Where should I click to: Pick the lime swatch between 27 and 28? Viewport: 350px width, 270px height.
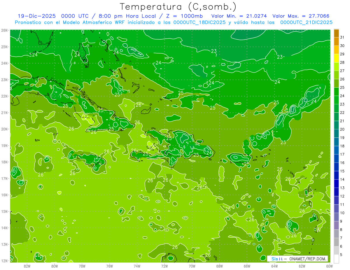click(336, 66)
